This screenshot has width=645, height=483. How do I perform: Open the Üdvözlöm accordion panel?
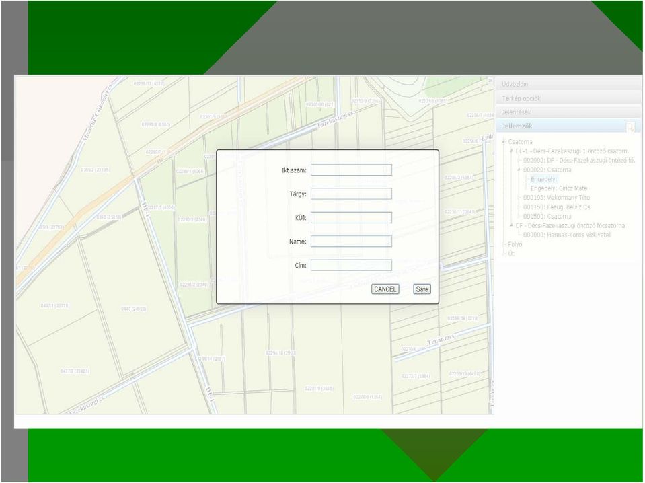tap(568, 84)
